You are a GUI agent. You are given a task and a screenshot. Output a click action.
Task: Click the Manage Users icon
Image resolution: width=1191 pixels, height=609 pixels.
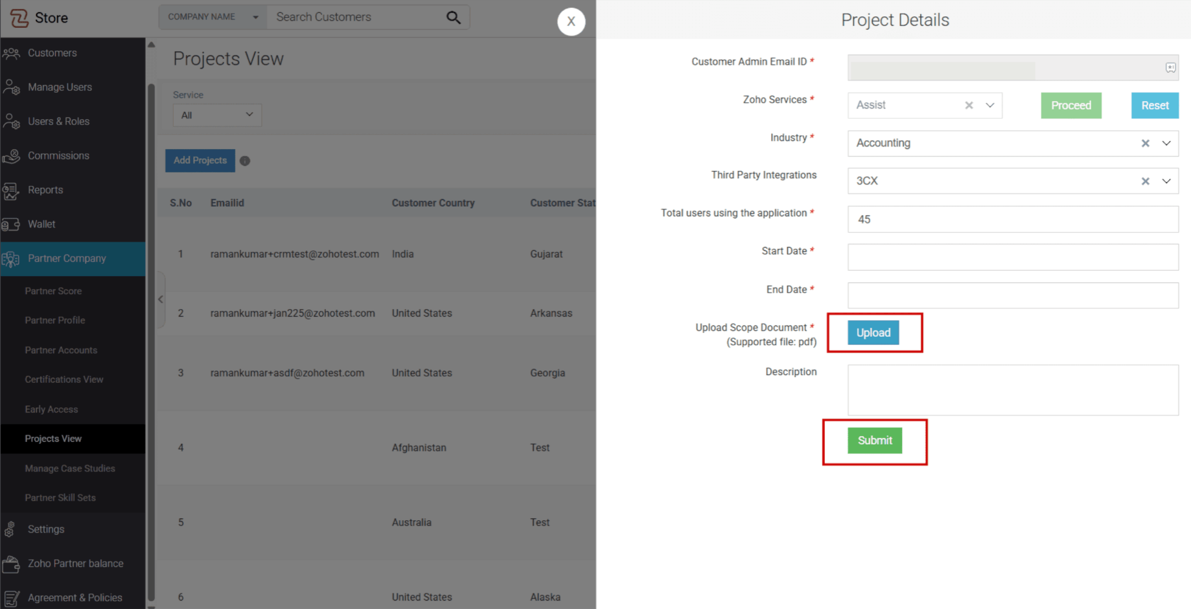click(11, 87)
